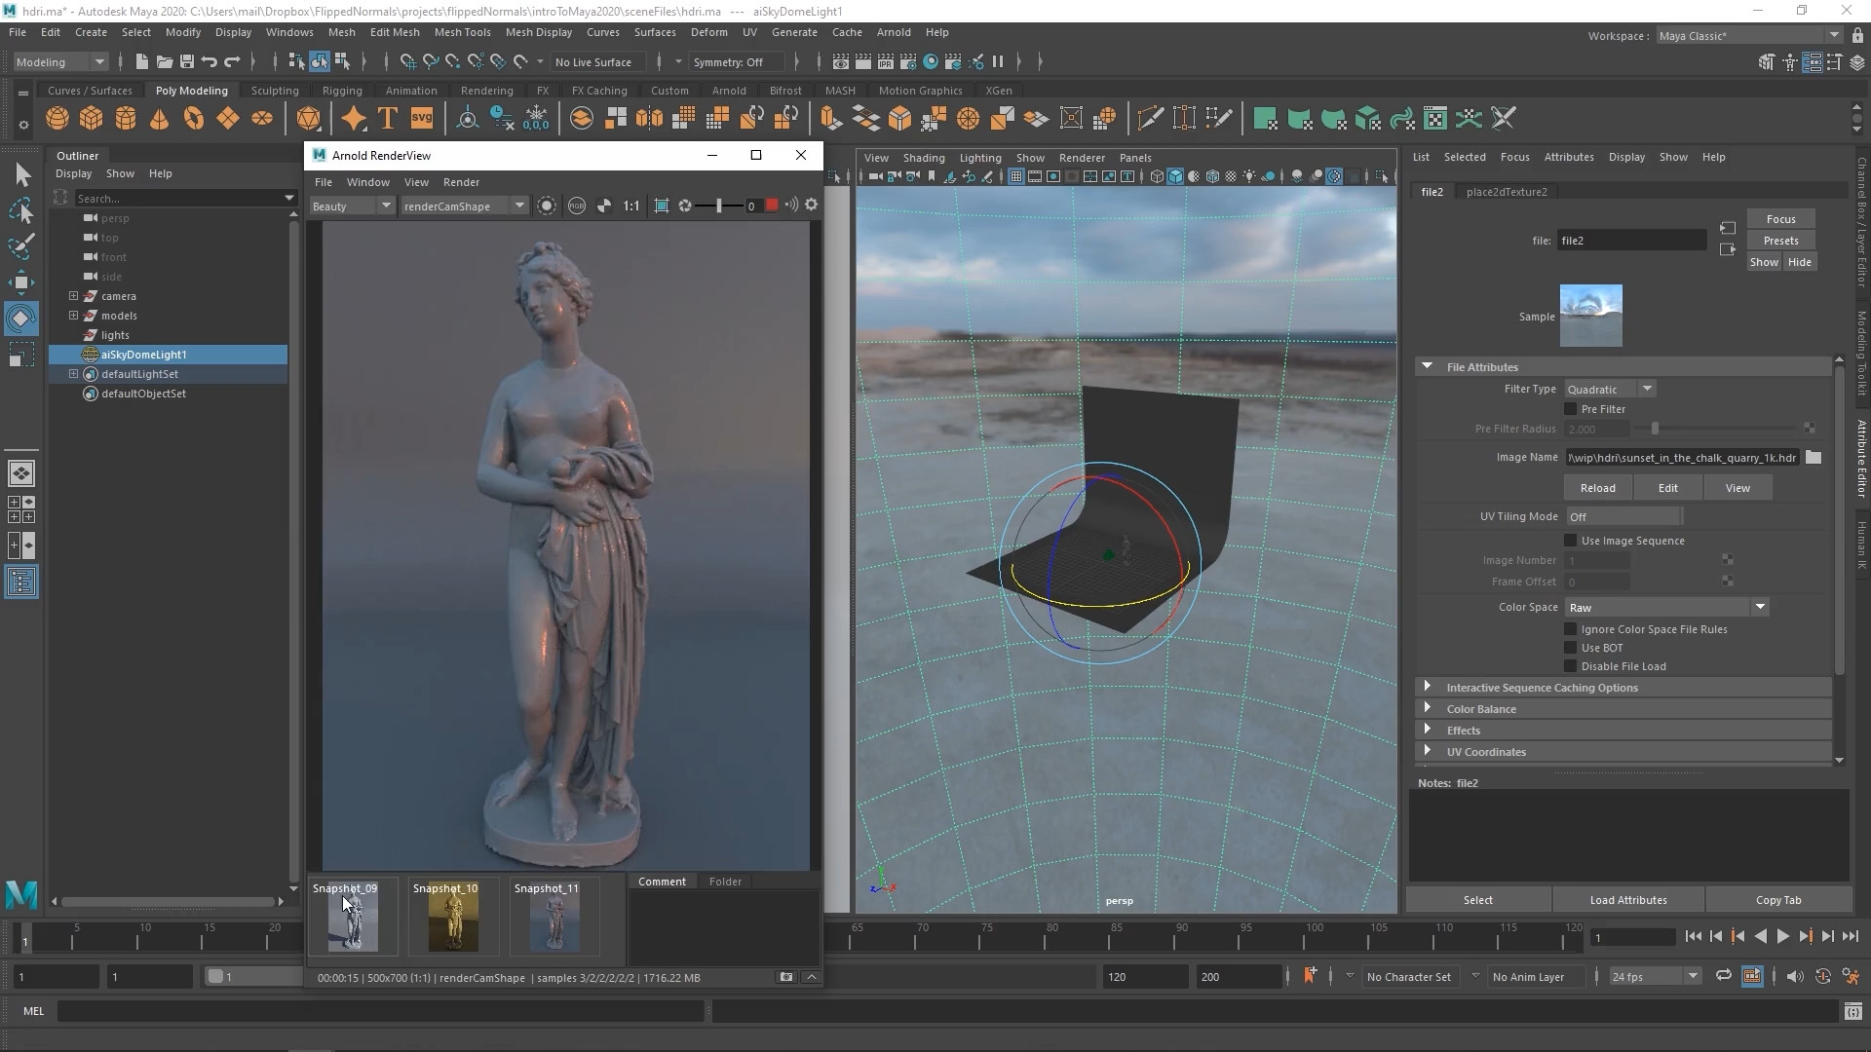
Task: Switch to the Rendering shelf tab
Action: [x=486, y=91]
